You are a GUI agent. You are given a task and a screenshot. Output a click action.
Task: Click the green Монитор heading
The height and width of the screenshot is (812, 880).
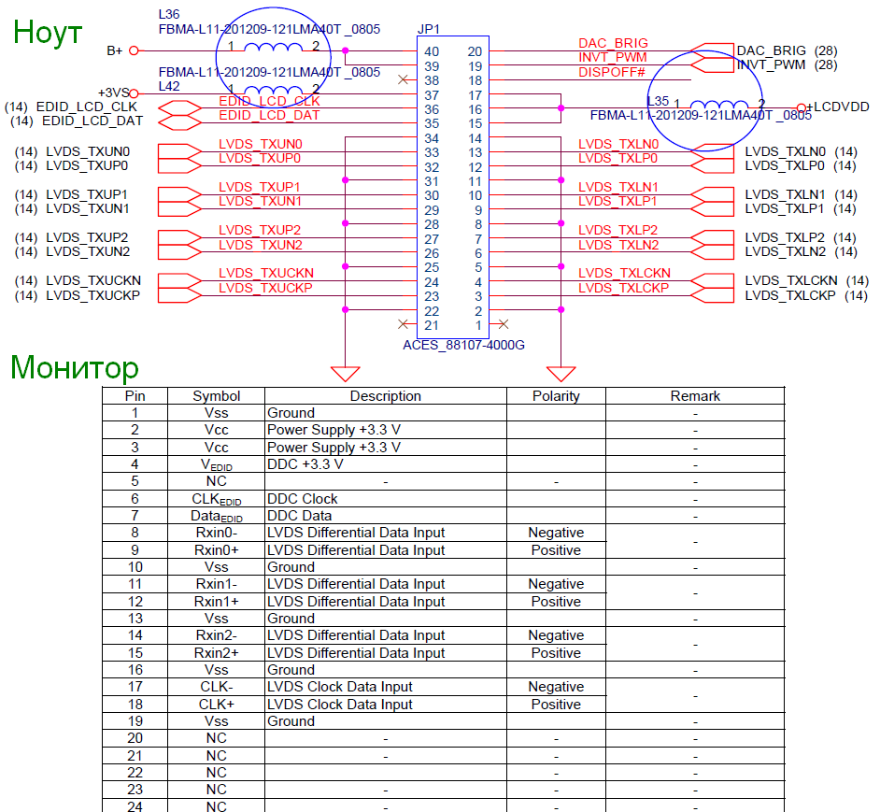(x=75, y=368)
